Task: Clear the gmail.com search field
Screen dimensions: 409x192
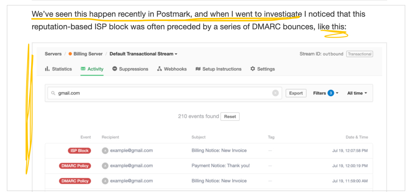Action: pos(275,93)
